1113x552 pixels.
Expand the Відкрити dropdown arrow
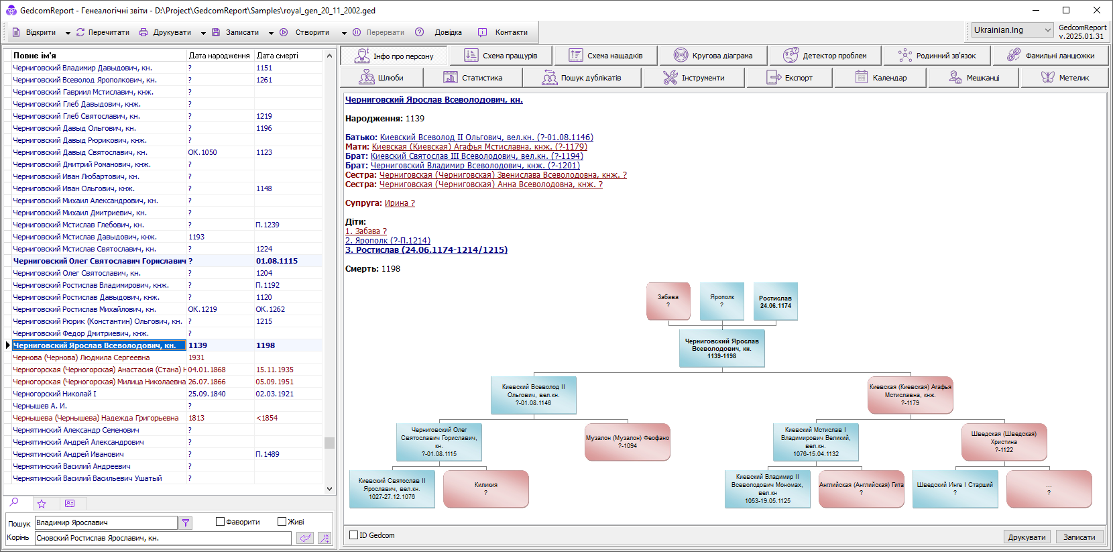(x=68, y=33)
